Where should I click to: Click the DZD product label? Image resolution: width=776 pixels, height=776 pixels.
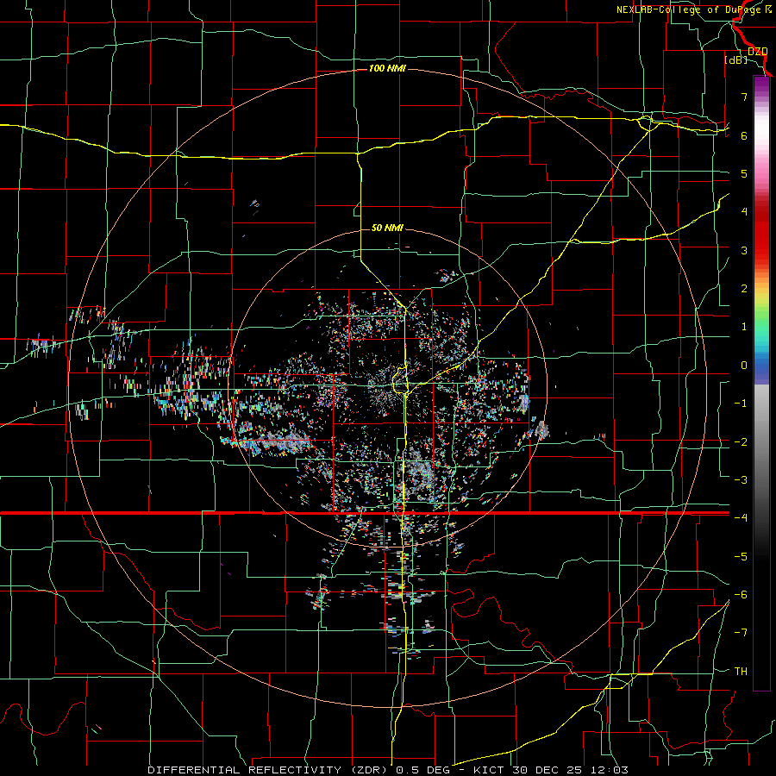point(757,52)
